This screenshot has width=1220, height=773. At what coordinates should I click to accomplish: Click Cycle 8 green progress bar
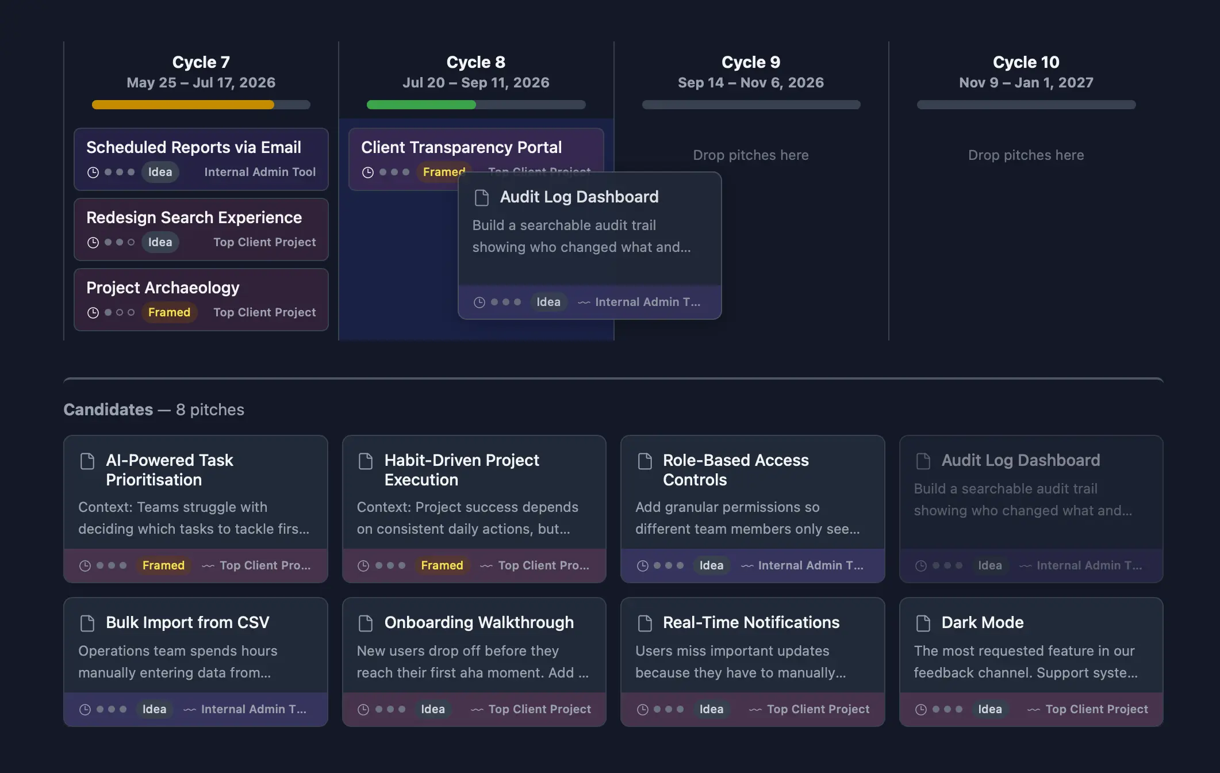[421, 105]
